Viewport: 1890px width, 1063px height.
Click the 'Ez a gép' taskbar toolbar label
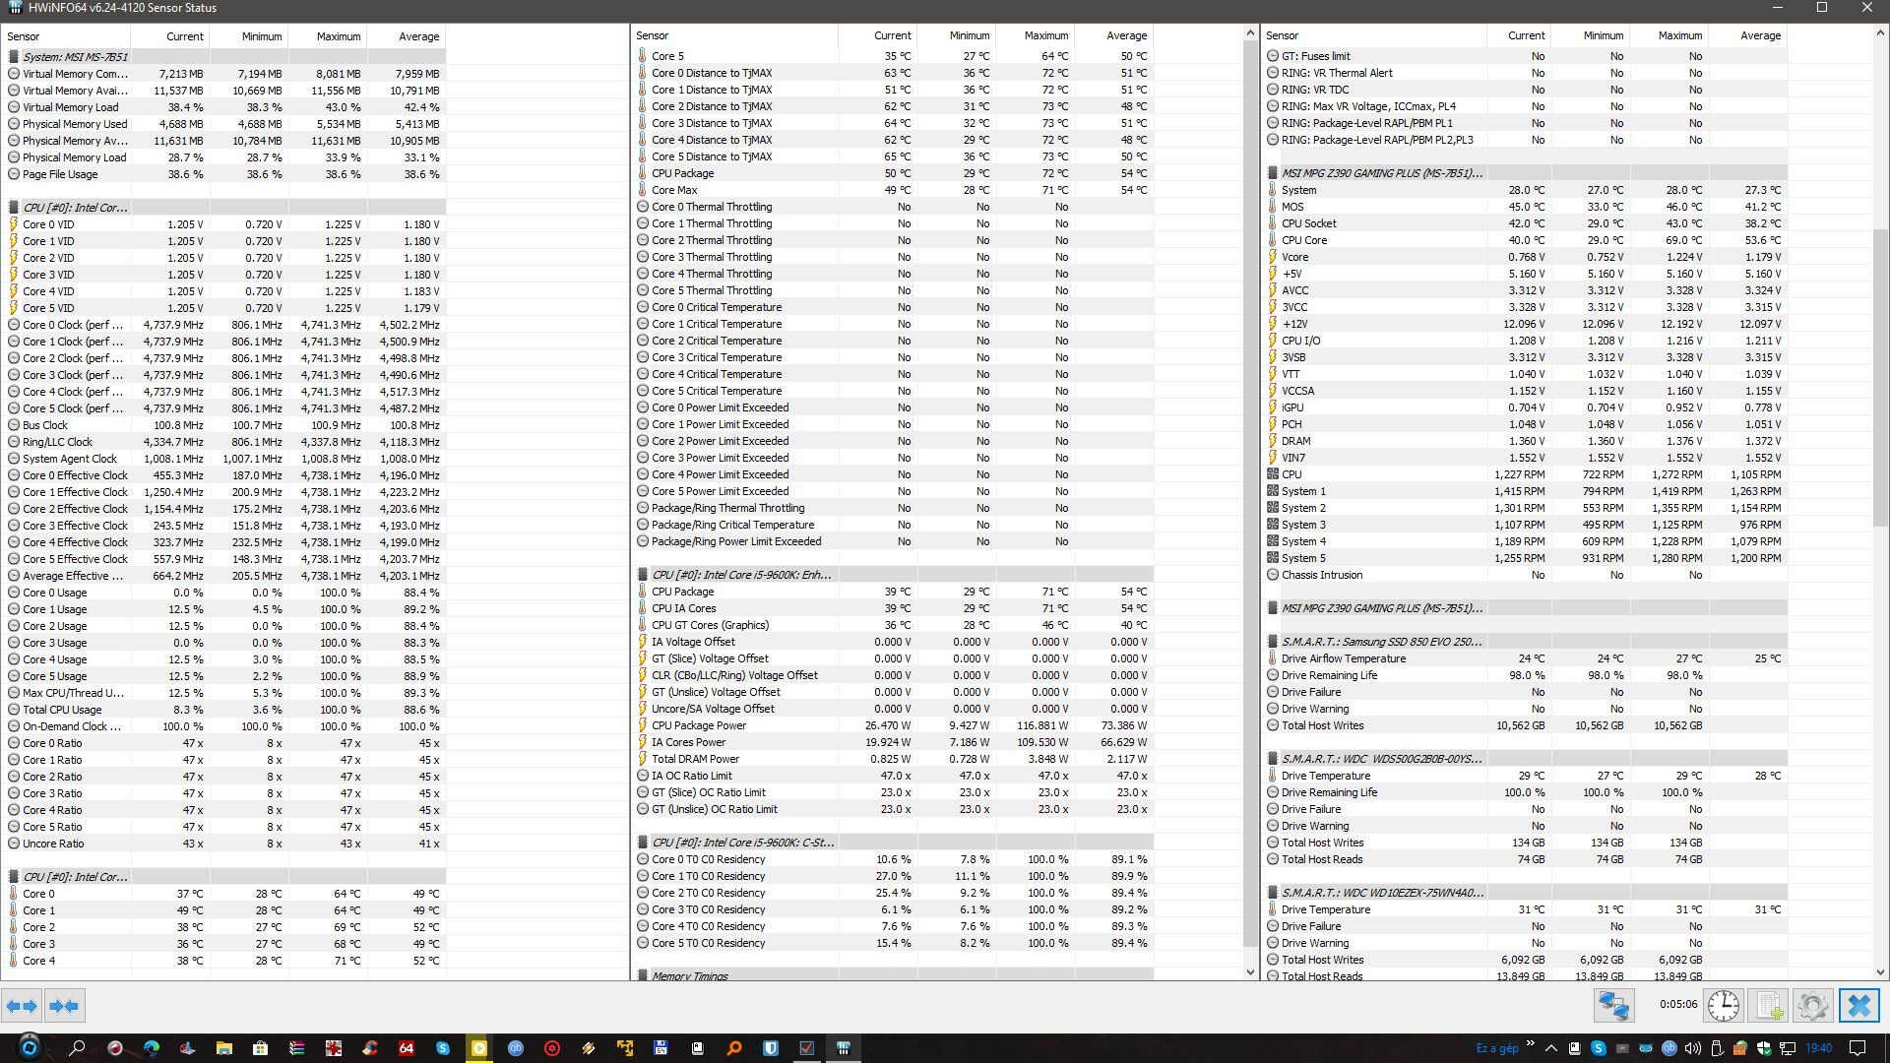(1497, 1048)
